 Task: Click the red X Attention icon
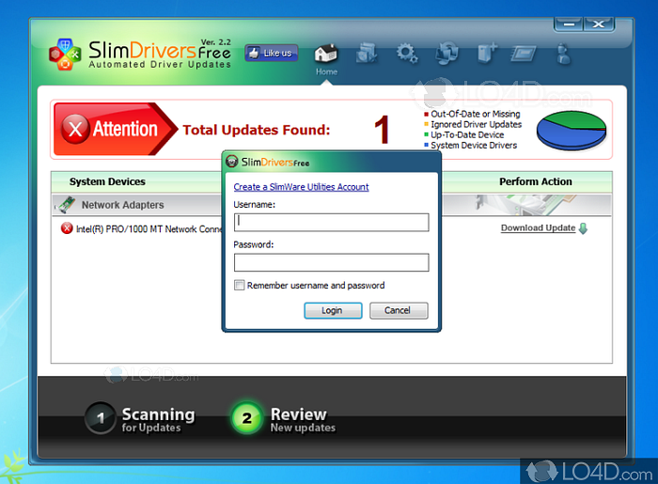pos(75,129)
